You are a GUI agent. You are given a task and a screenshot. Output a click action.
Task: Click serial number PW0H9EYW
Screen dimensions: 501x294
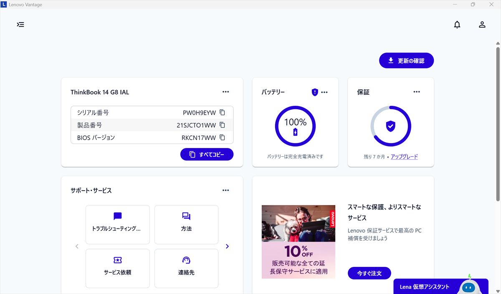pyautogui.click(x=200, y=113)
